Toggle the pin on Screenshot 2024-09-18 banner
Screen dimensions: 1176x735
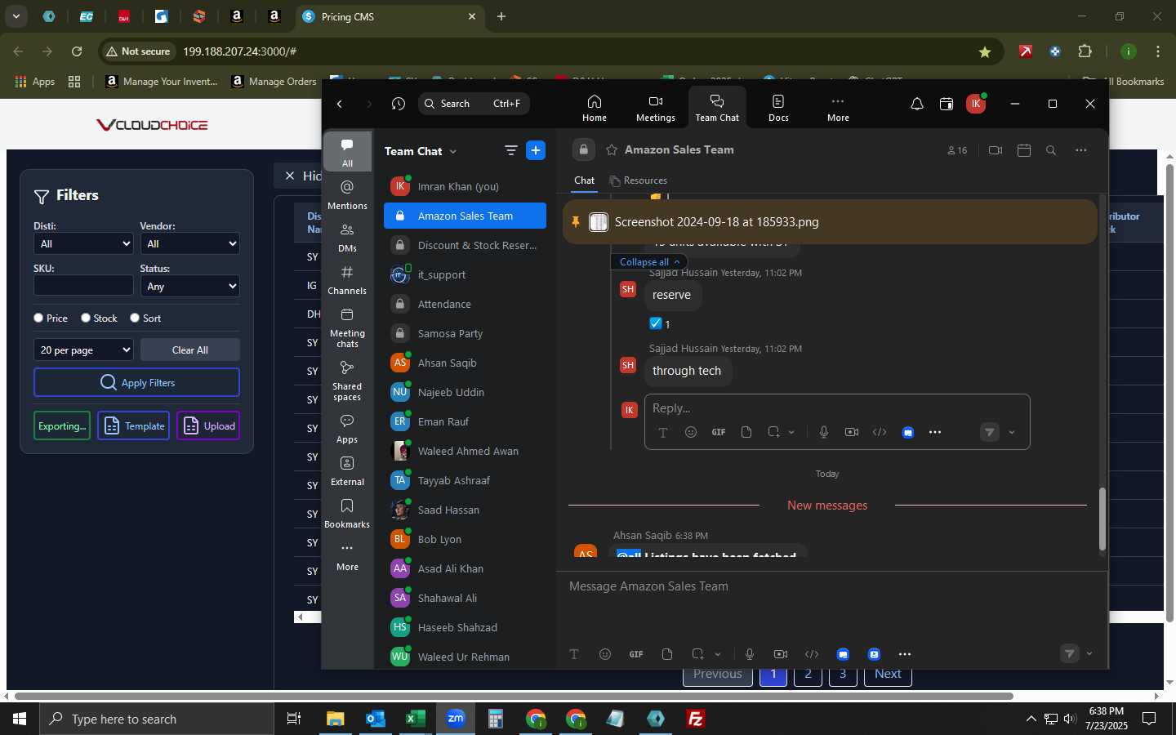(x=576, y=222)
